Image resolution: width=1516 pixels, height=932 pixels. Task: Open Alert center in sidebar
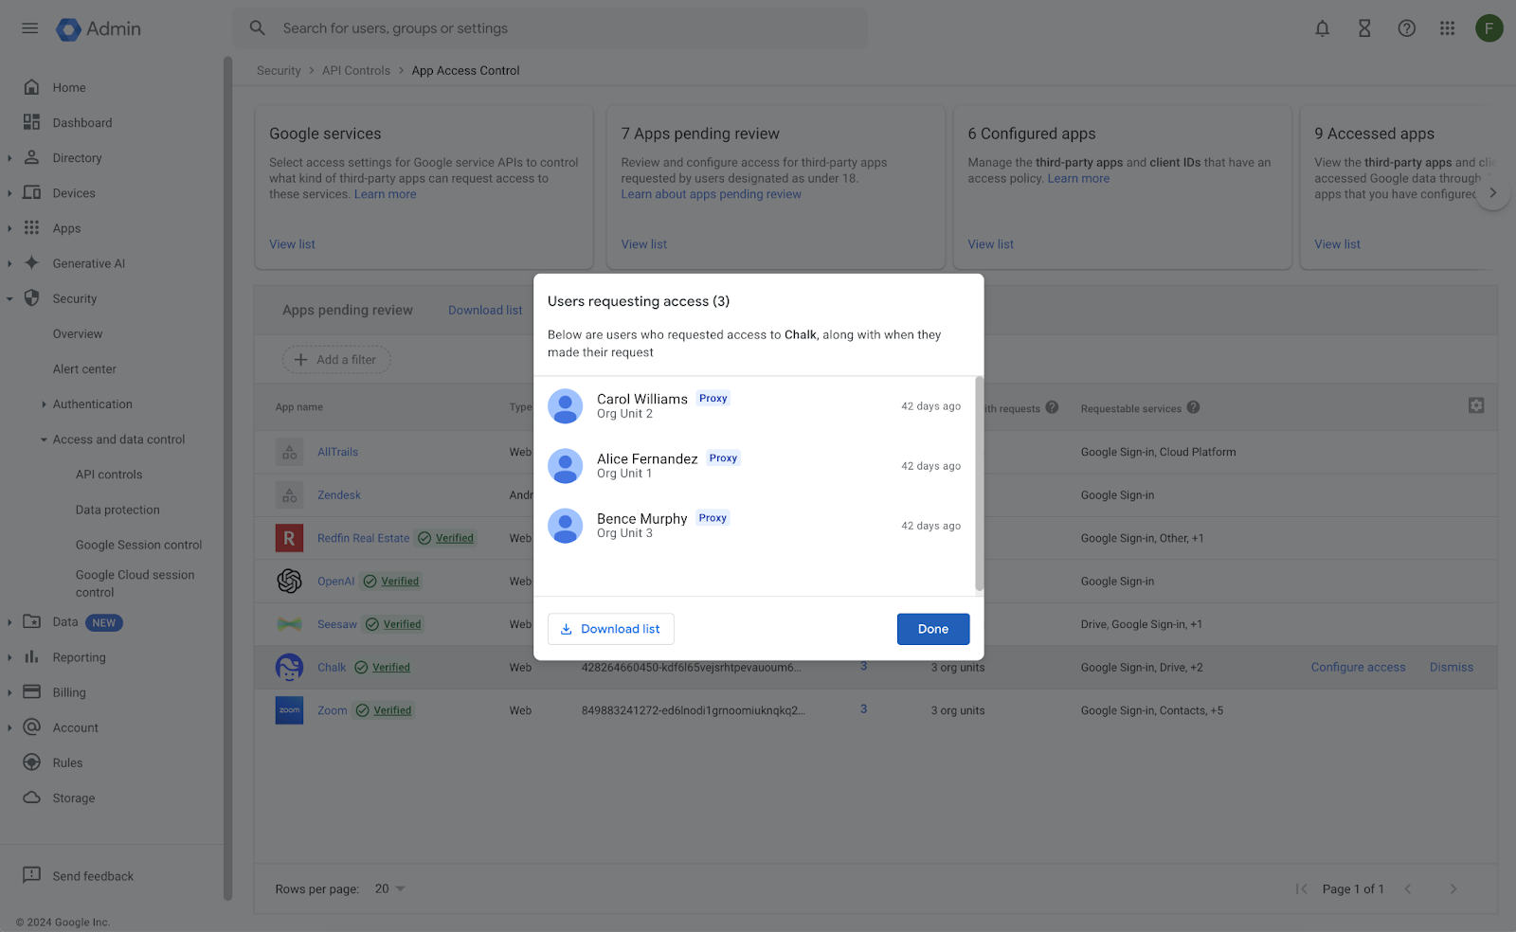click(84, 368)
